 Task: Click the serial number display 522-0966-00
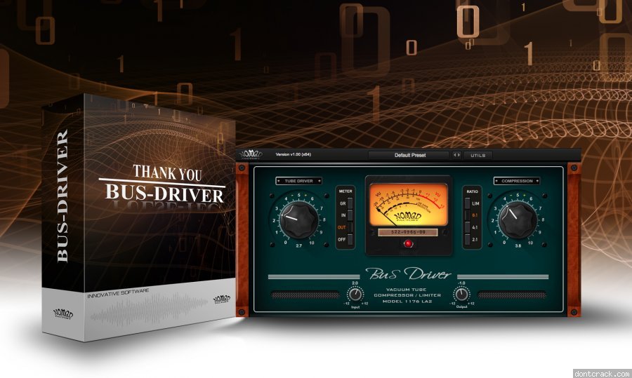click(x=408, y=232)
